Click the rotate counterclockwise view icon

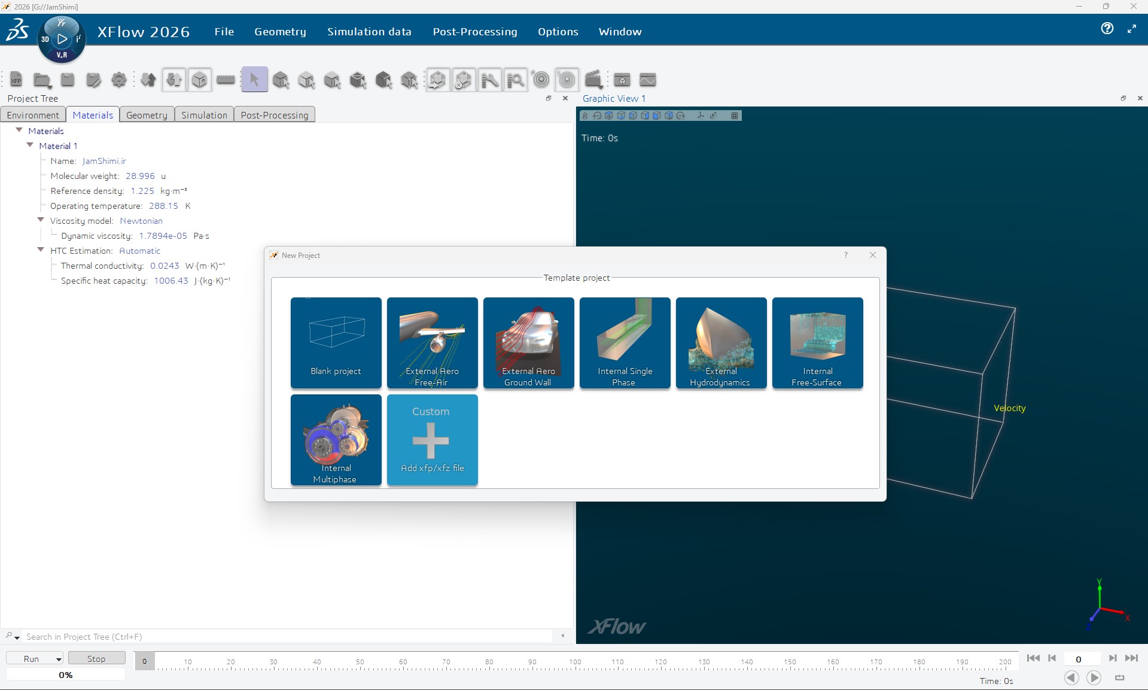[597, 115]
